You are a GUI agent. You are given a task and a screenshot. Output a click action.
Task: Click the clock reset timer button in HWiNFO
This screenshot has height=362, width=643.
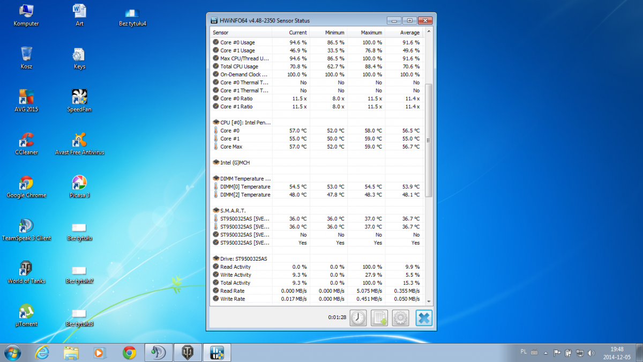point(358,318)
